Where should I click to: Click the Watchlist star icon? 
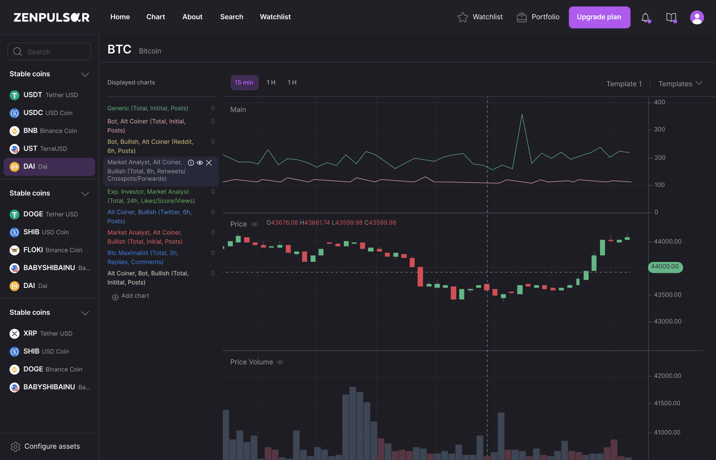tap(463, 17)
